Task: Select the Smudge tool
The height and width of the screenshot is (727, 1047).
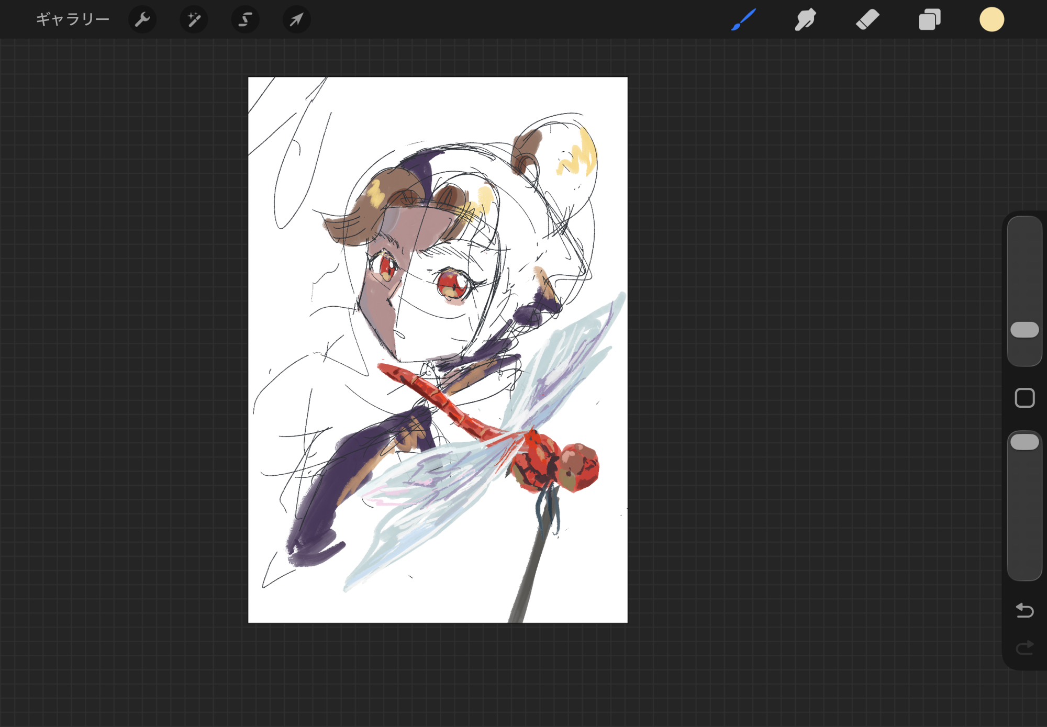Action: 805,20
